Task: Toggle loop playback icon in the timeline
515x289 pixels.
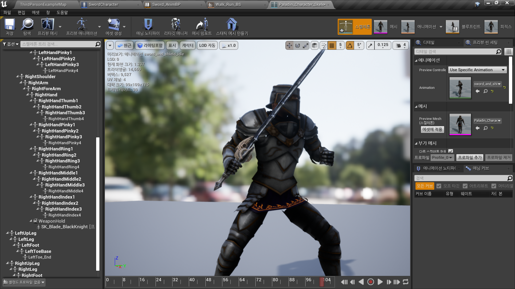Action: click(406, 282)
